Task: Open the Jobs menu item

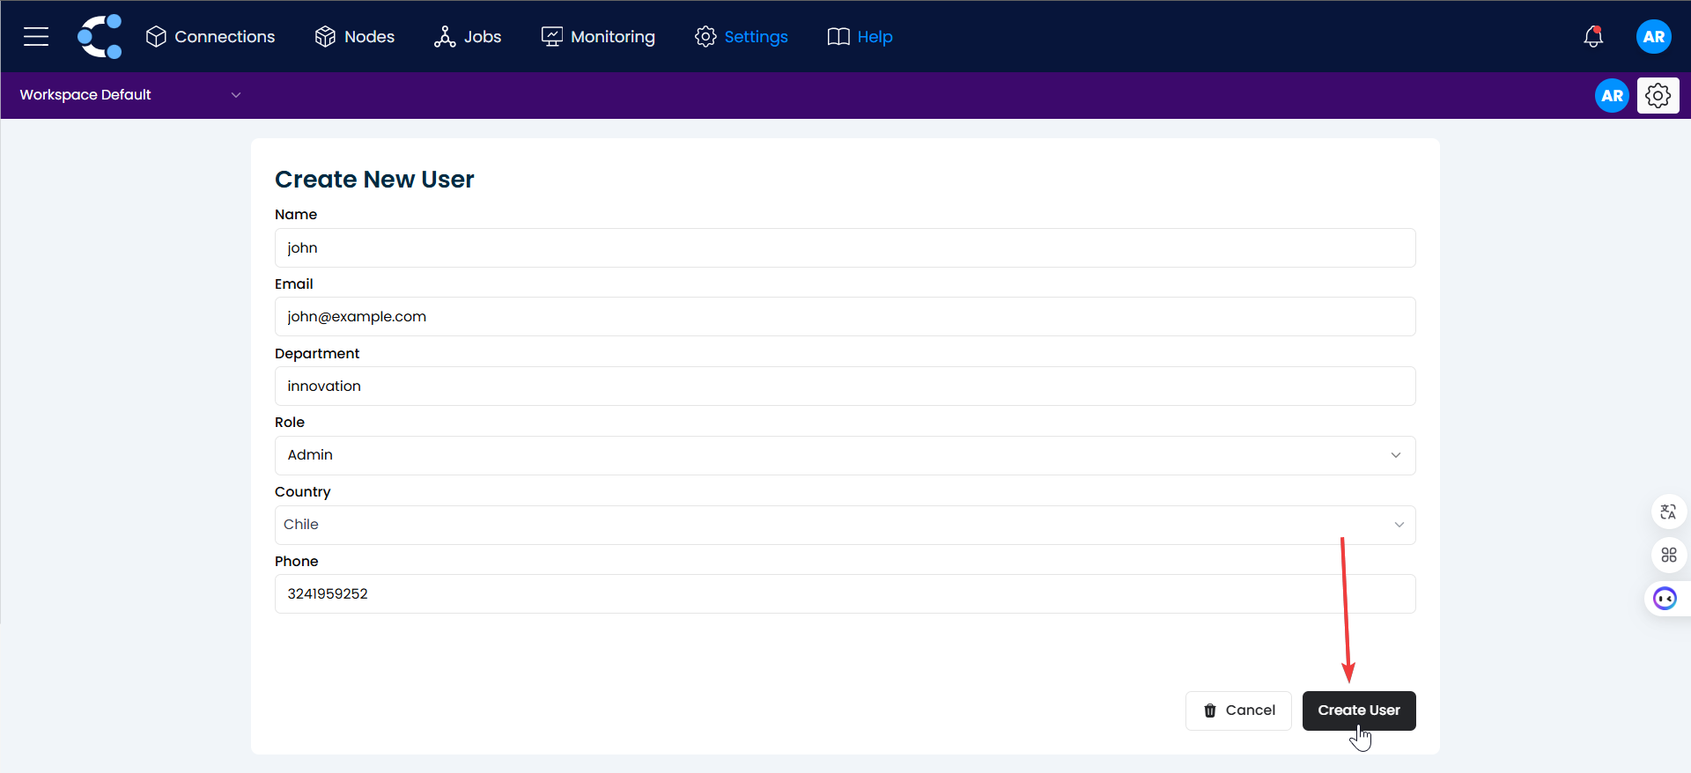Action: (x=468, y=36)
